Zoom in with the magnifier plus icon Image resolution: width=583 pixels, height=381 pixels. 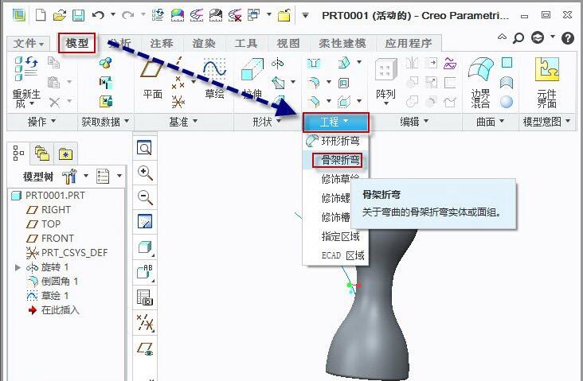click(145, 173)
